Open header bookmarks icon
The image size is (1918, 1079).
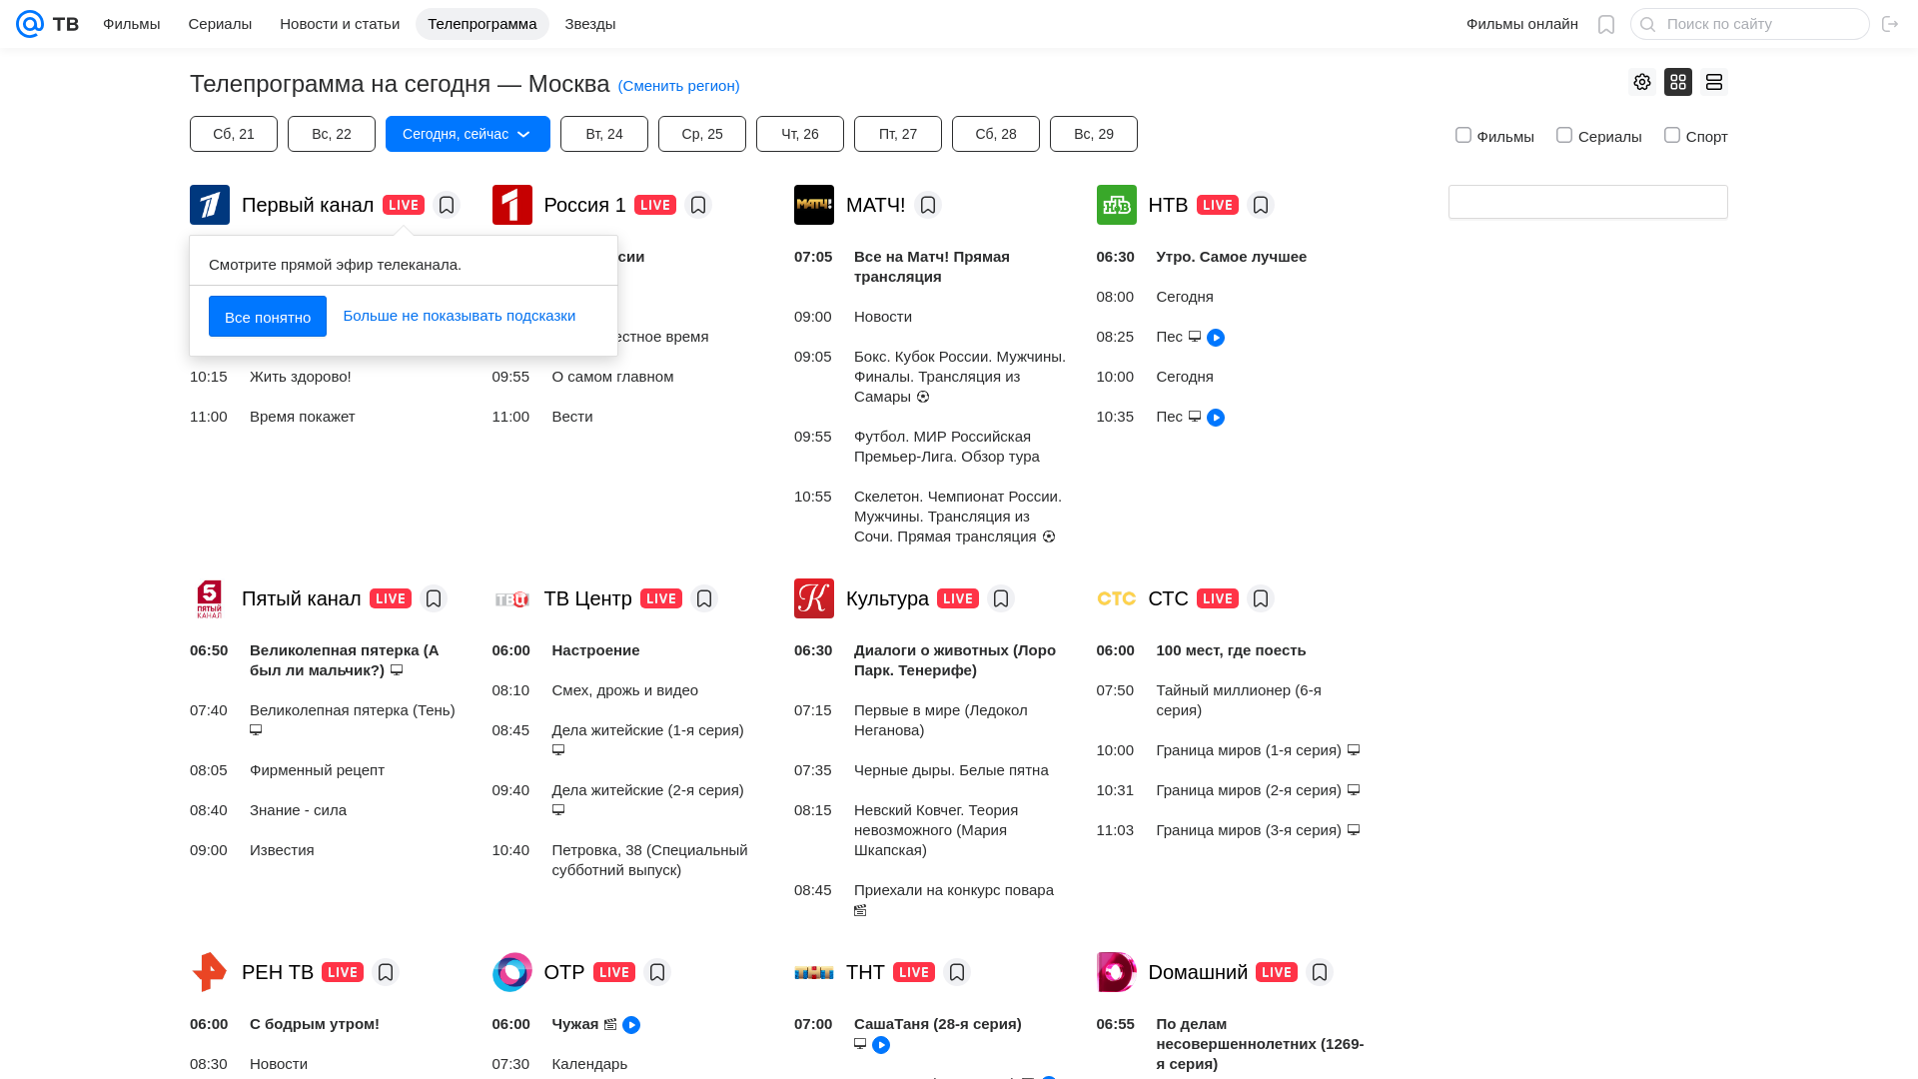(1606, 24)
